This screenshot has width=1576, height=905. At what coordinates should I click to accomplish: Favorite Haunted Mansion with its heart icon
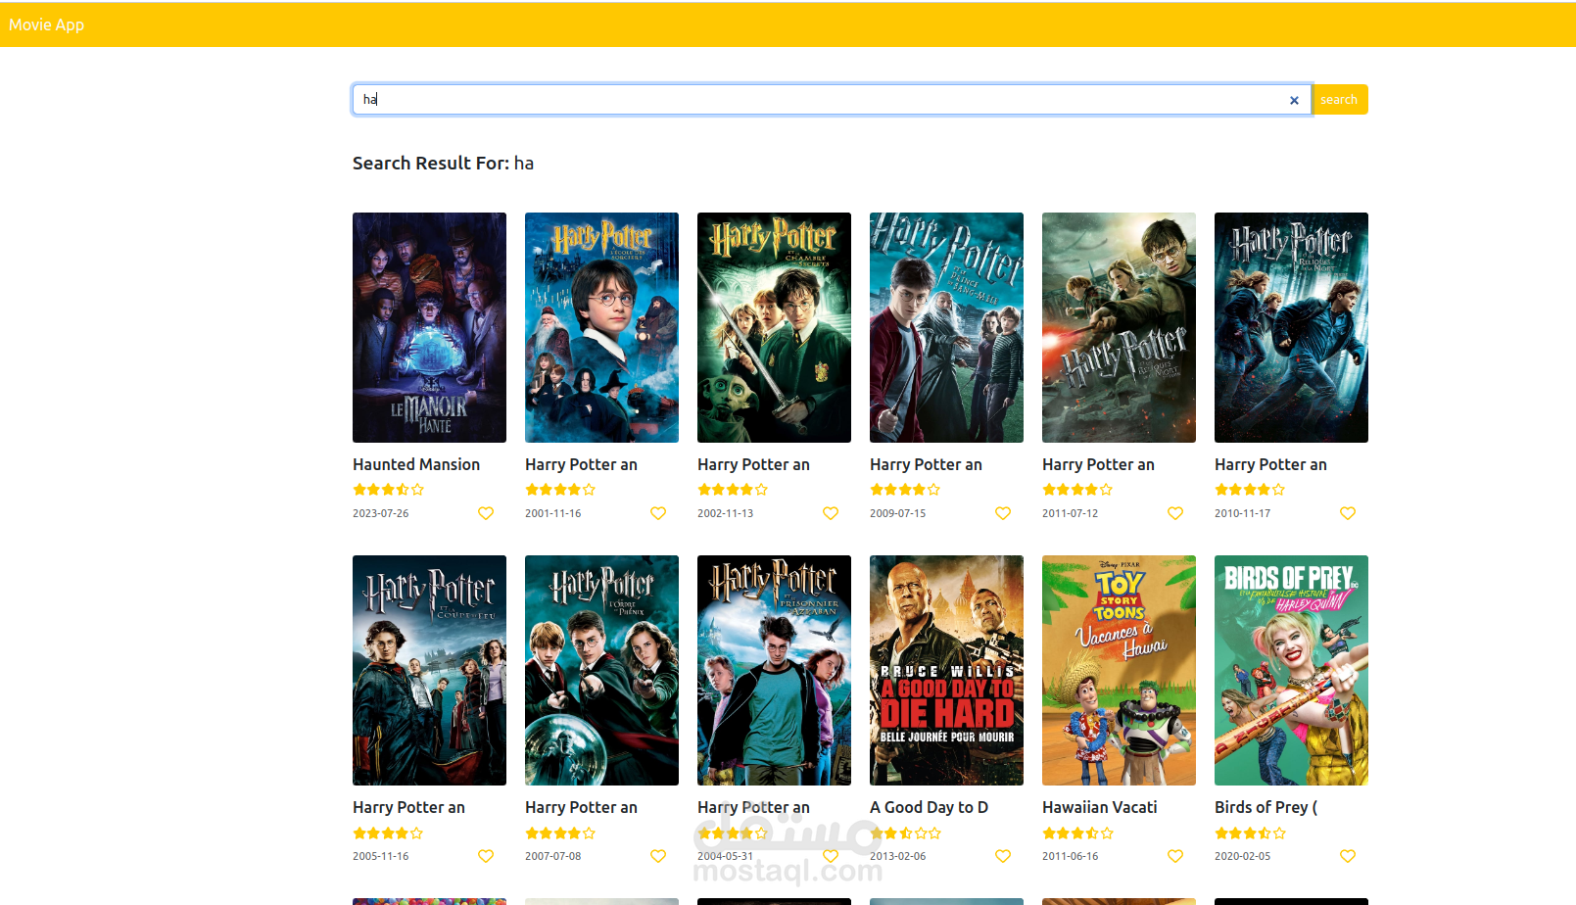[x=486, y=513]
